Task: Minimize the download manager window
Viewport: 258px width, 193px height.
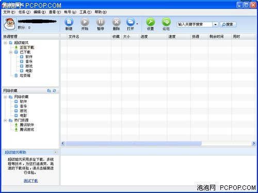Action: click(239, 5)
